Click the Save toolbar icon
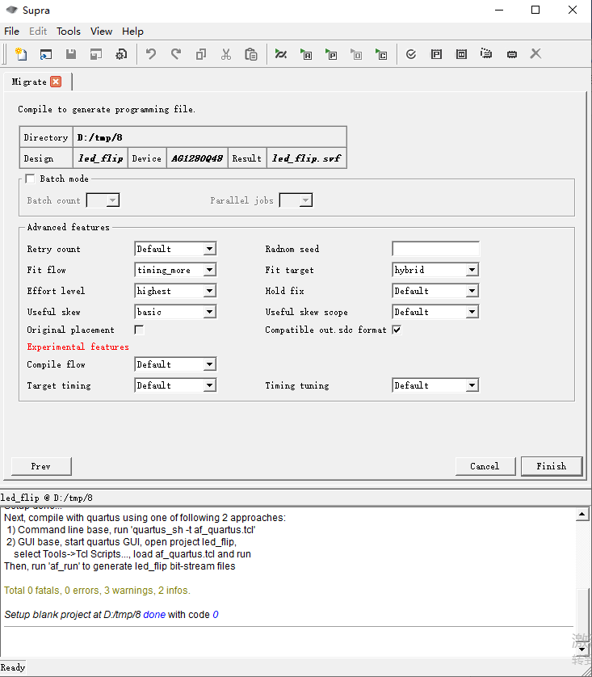The image size is (592, 677). click(x=71, y=54)
